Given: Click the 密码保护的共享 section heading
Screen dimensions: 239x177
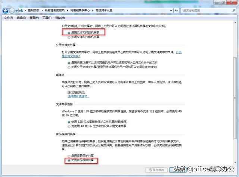Looking at the screenshot, I should 66,134.
